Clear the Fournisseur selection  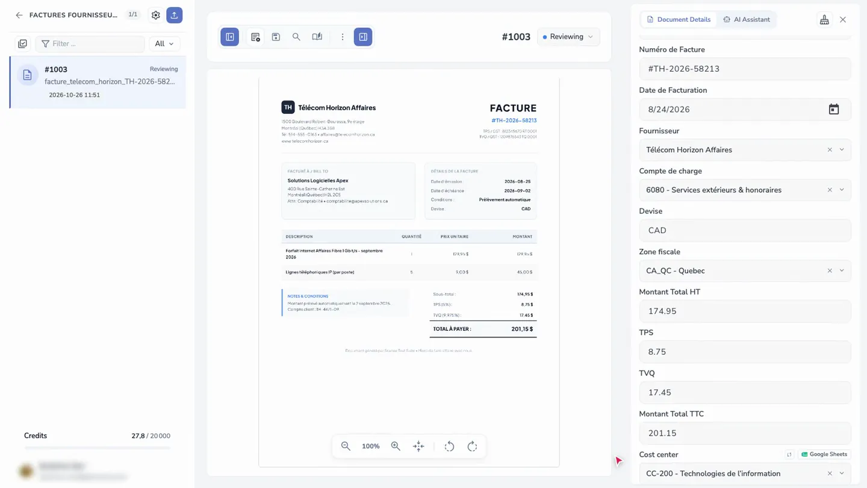click(x=830, y=150)
